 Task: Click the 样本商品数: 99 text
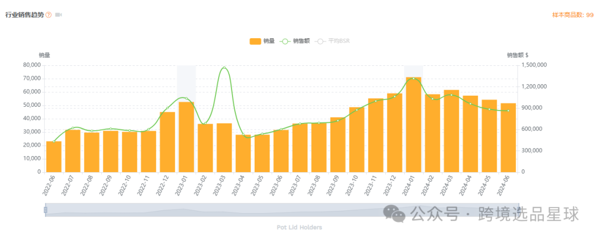(x=573, y=15)
